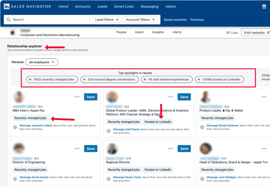Click the search magnifier icon
The image size is (270, 187).
[8, 20]
